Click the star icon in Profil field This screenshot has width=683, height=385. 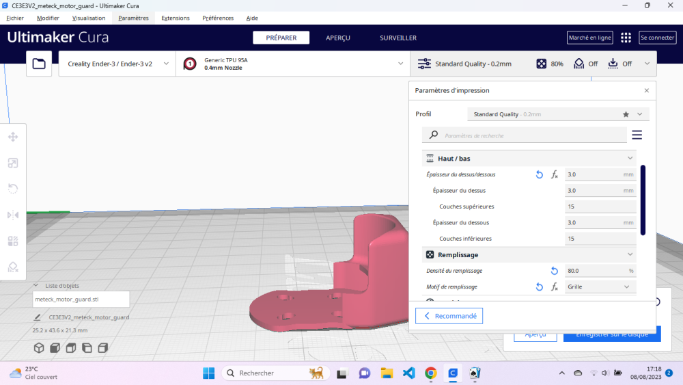click(x=626, y=114)
